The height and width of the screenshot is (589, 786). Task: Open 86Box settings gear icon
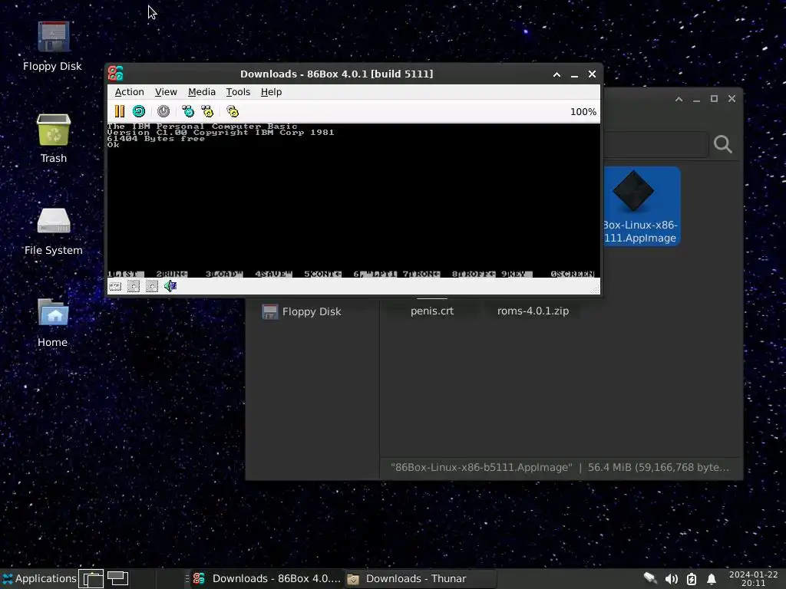click(233, 111)
